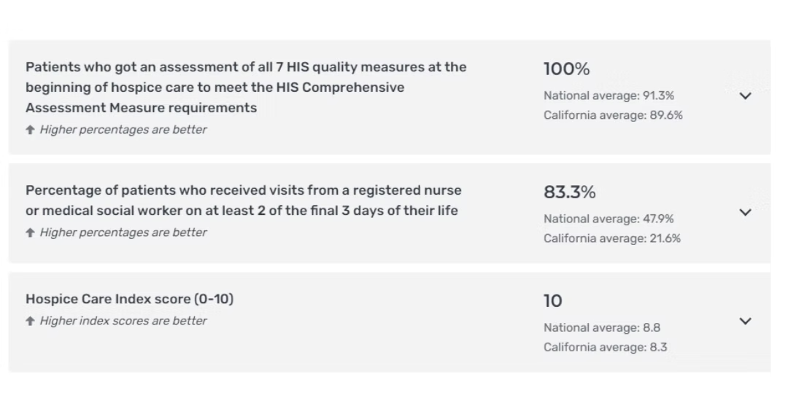Image resolution: width=788 pixels, height=417 pixels.
Task: Expand the Hospice Care Index score row
Action: pyautogui.click(x=745, y=321)
